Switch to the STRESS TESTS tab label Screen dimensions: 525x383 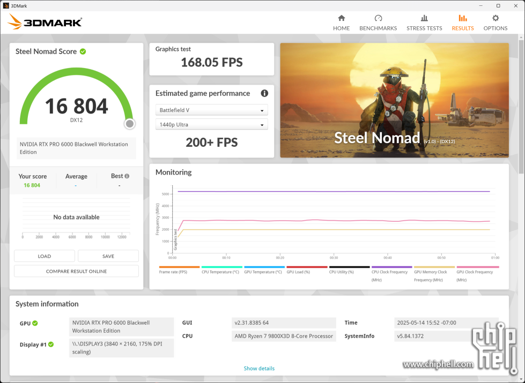click(x=424, y=28)
